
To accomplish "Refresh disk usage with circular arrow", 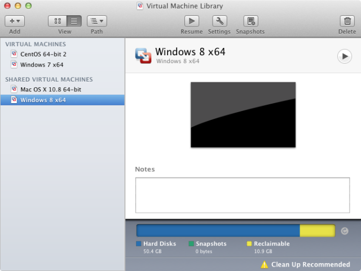I will [x=345, y=231].
